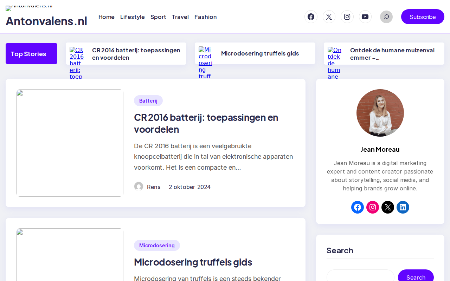Click Jean Moreau's profile photo
Viewport: 450px width, 281px height.
coord(380,113)
